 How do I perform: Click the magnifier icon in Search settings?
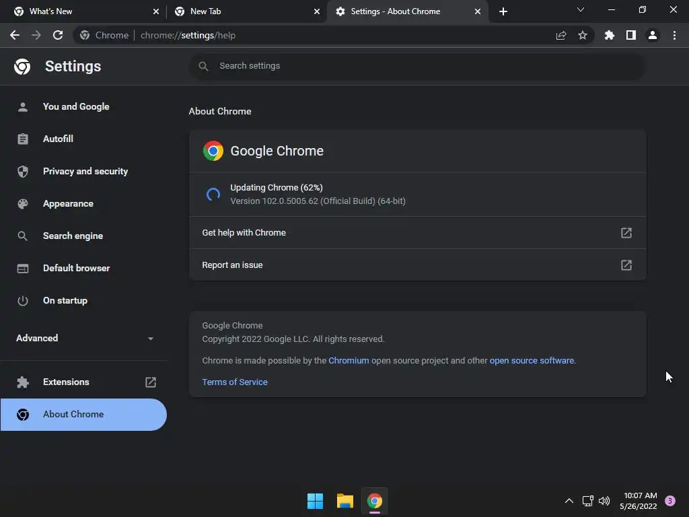[x=203, y=66]
